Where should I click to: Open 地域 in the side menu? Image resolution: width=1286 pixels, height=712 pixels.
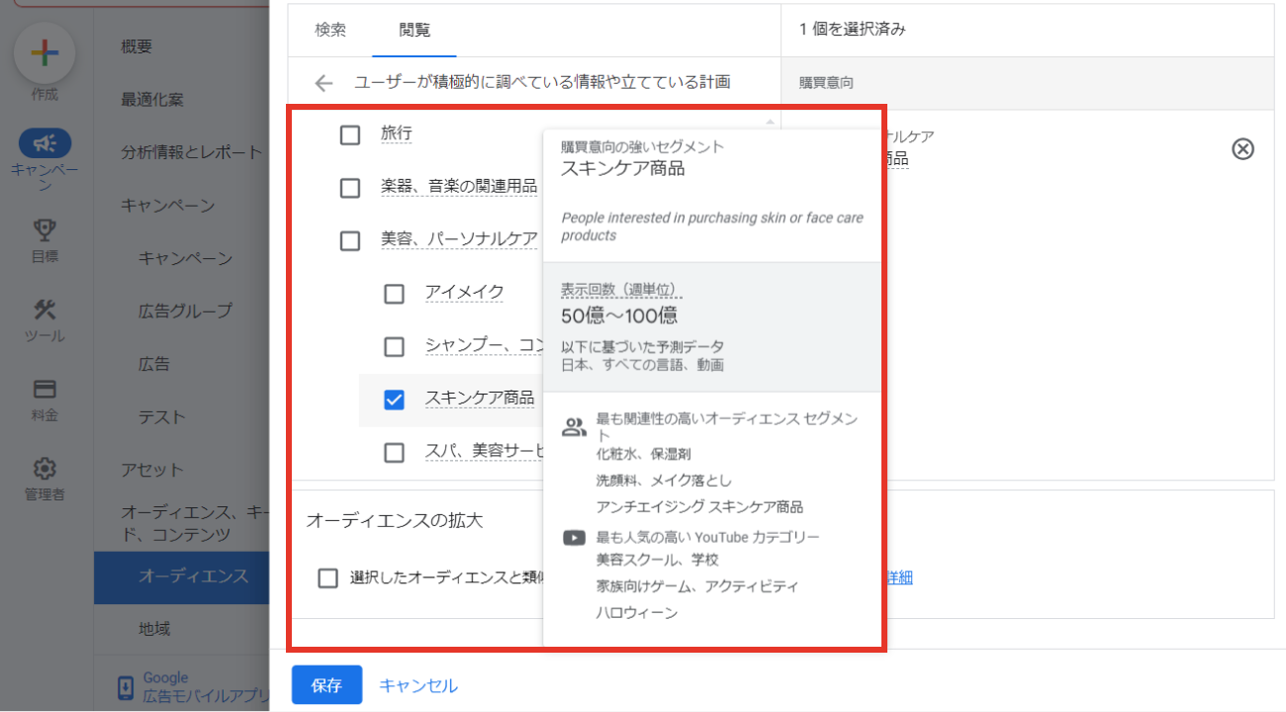coord(154,629)
